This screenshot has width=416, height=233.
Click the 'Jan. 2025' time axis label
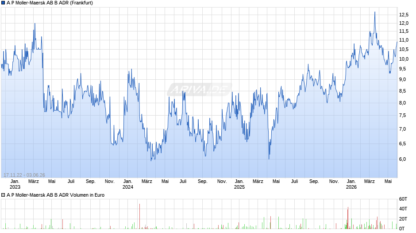tap(239, 184)
